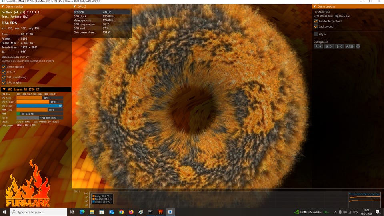Click the Fan 0 RPM bar
Screen dimensions: 384x216
click(x=40, y=118)
